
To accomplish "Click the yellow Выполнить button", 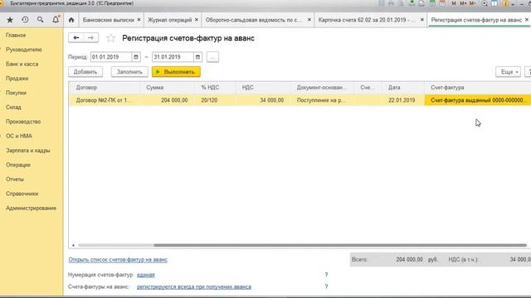I will click(176, 72).
